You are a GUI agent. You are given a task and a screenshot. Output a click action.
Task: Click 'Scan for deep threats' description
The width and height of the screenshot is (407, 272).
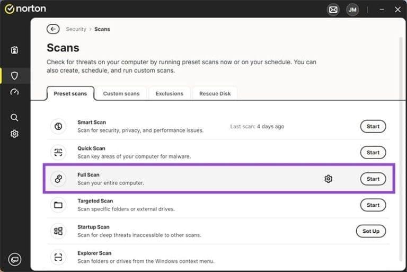click(x=105, y=235)
